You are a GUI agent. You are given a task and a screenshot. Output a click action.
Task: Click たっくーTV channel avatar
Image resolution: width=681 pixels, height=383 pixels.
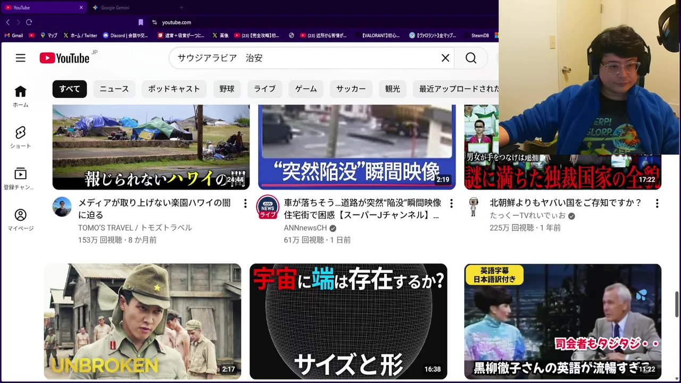click(x=474, y=207)
